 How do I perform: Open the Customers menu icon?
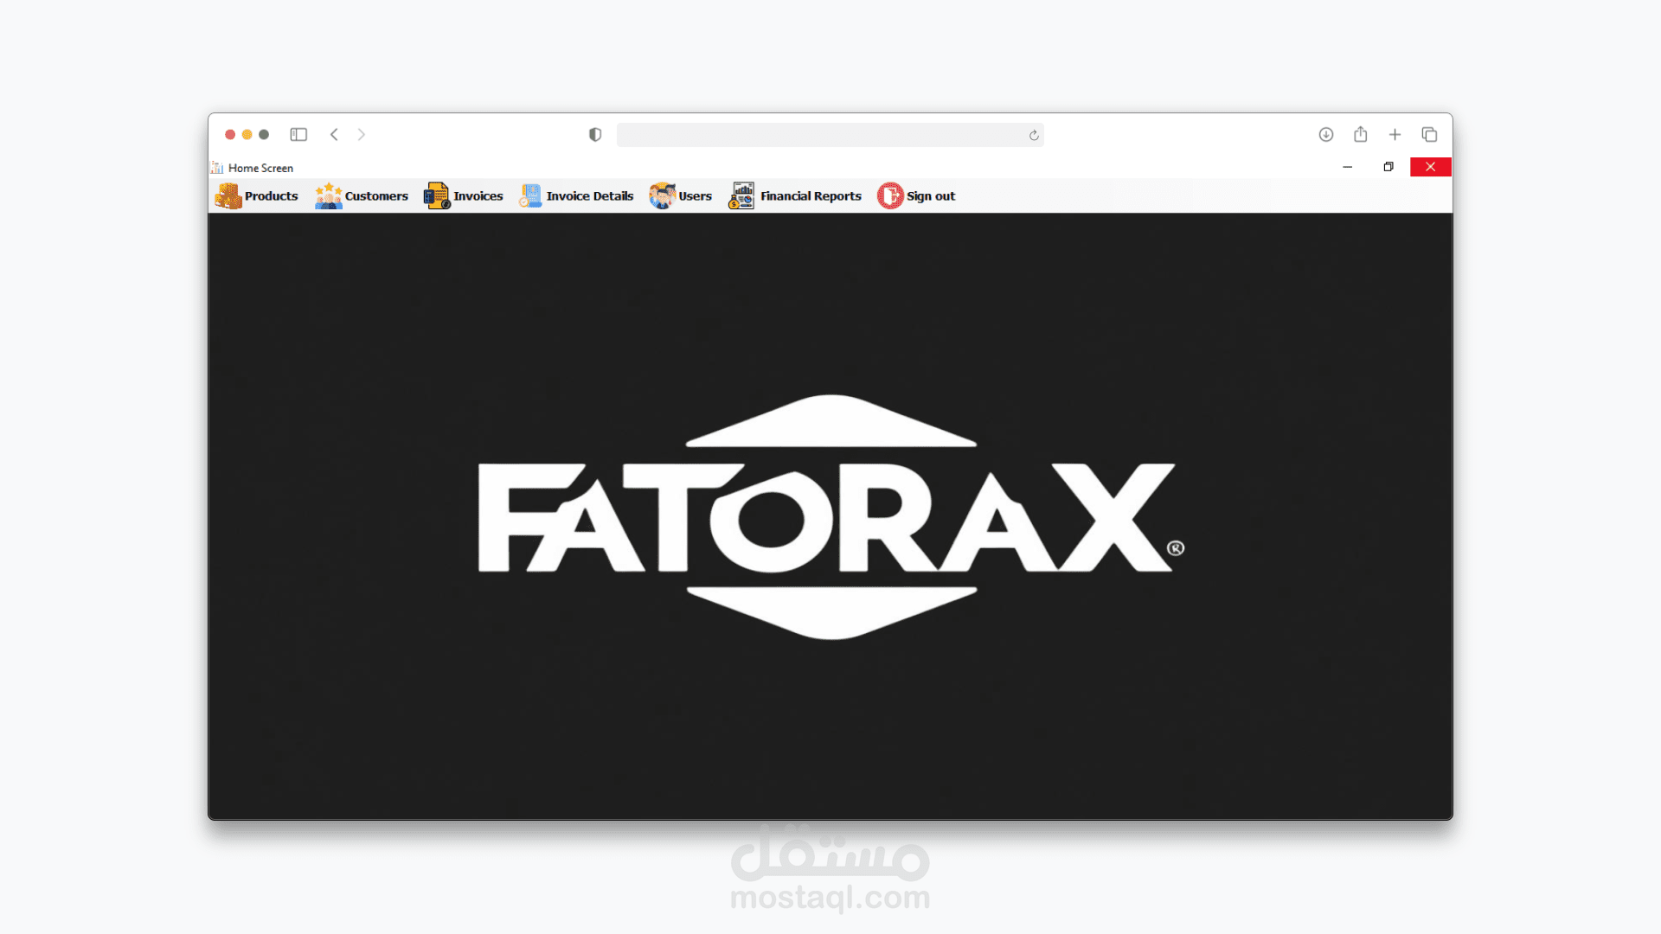click(x=329, y=196)
